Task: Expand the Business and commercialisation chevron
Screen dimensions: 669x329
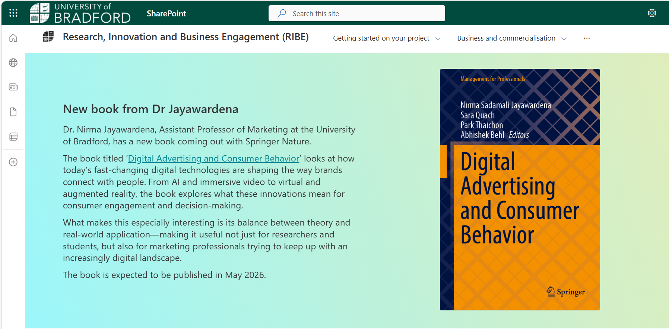Action: [564, 39]
